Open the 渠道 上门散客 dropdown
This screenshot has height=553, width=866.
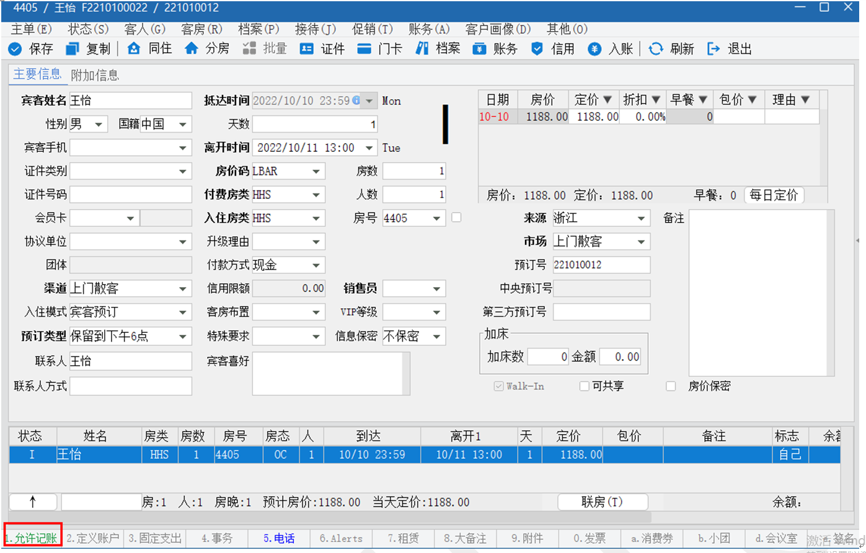click(x=183, y=289)
